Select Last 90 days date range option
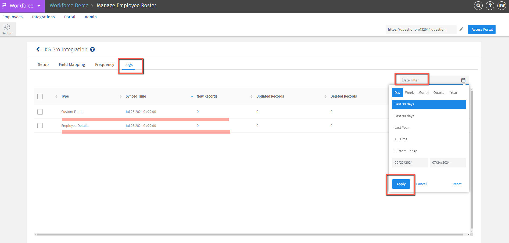Image resolution: width=509 pixels, height=243 pixels. click(404, 116)
